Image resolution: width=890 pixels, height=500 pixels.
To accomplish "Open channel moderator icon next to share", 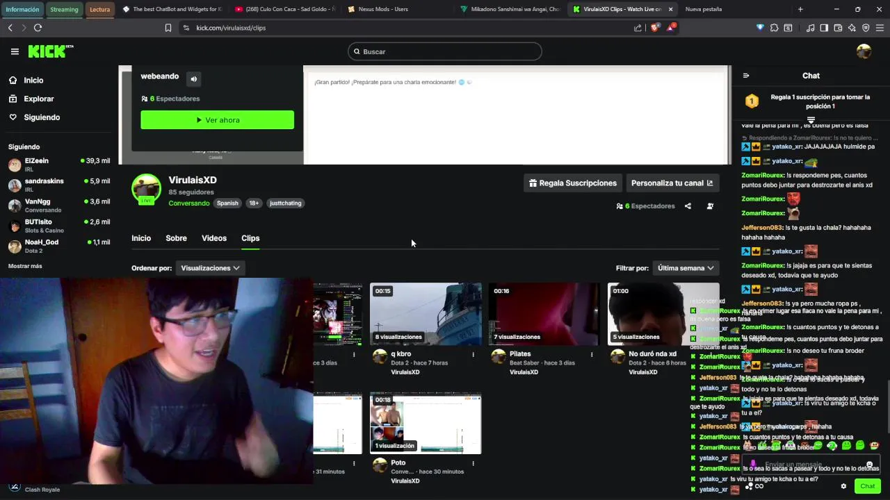I will tap(710, 206).
